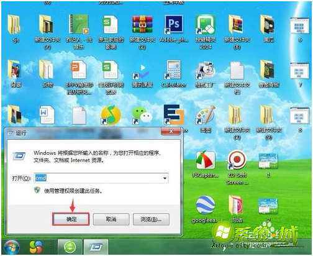Open the green 360 browser taskbar icon

tap(70, 247)
